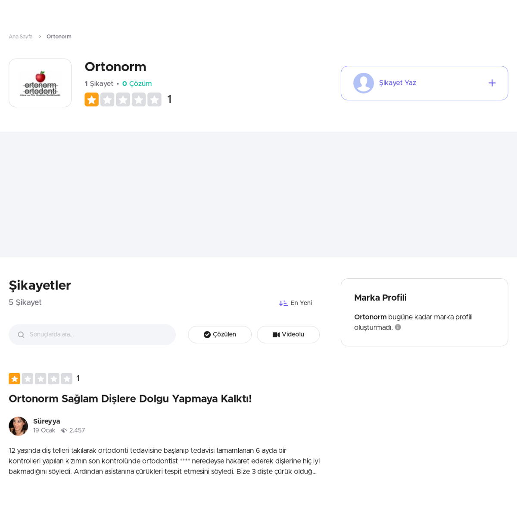Click the user avatar icon in Şikayet Yaz
This screenshot has width=517, height=517.
click(364, 83)
